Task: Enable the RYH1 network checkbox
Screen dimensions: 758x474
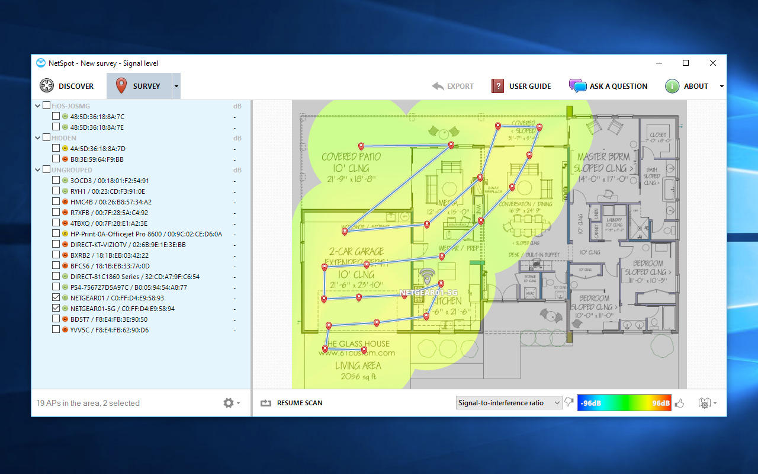Action: click(x=56, y=191)
